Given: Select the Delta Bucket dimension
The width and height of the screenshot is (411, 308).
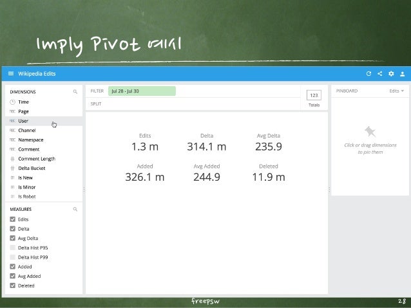Looking at the screenshot, I should (44, 168).
